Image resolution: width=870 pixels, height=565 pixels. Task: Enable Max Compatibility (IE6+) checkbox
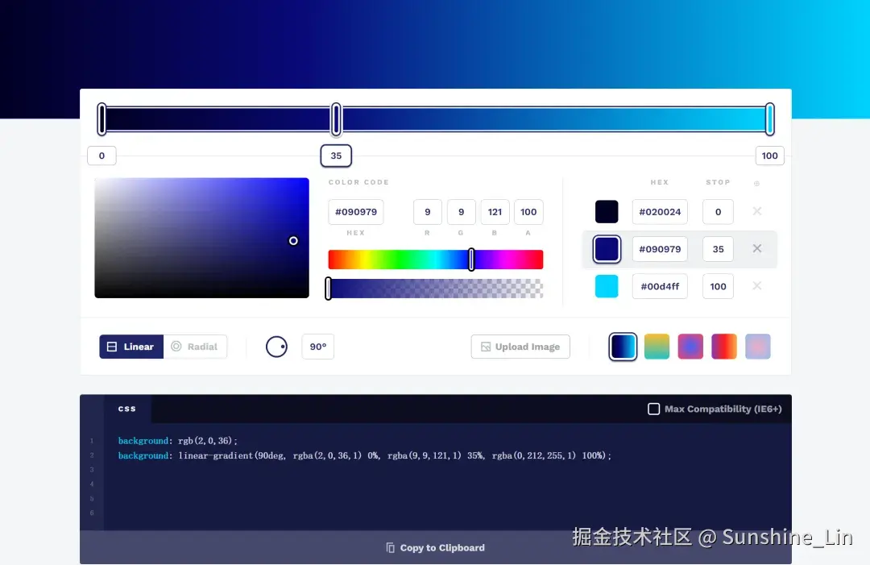click(x=653, y=409)
